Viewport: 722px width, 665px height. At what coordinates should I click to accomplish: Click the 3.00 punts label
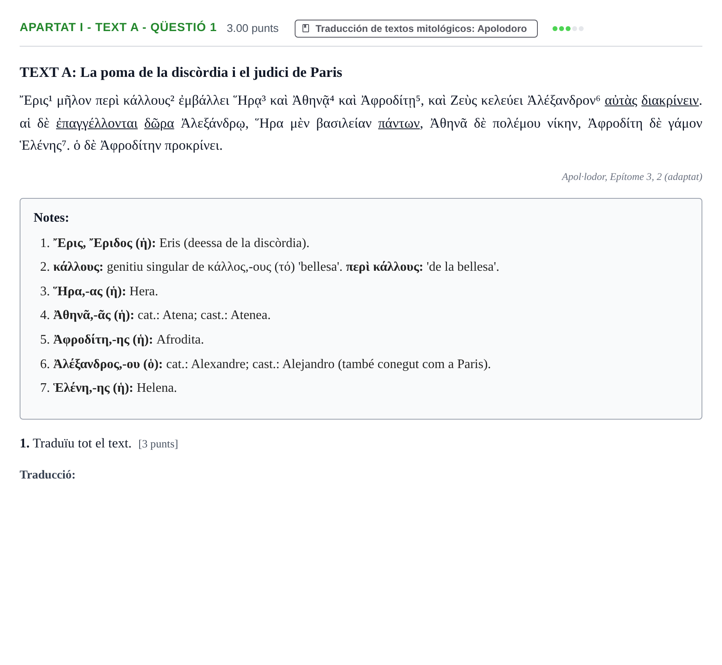253,28
